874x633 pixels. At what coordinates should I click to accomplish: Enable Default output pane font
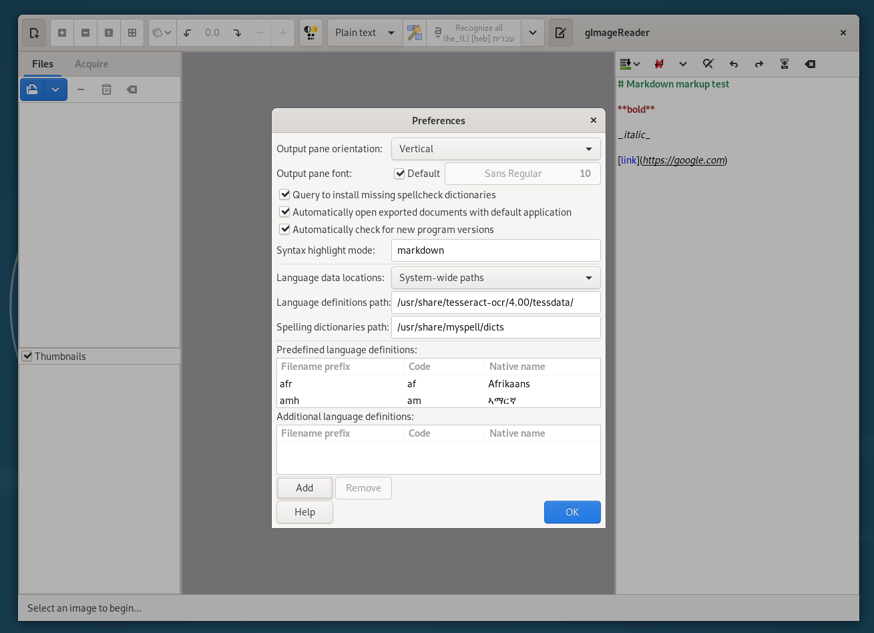click(399, 173)
